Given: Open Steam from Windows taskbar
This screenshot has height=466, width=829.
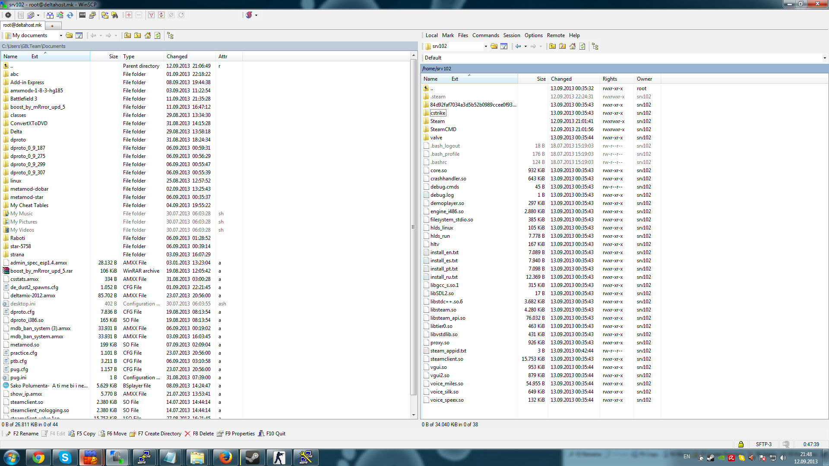Looking at the screenshot, I should coord(252,457).
